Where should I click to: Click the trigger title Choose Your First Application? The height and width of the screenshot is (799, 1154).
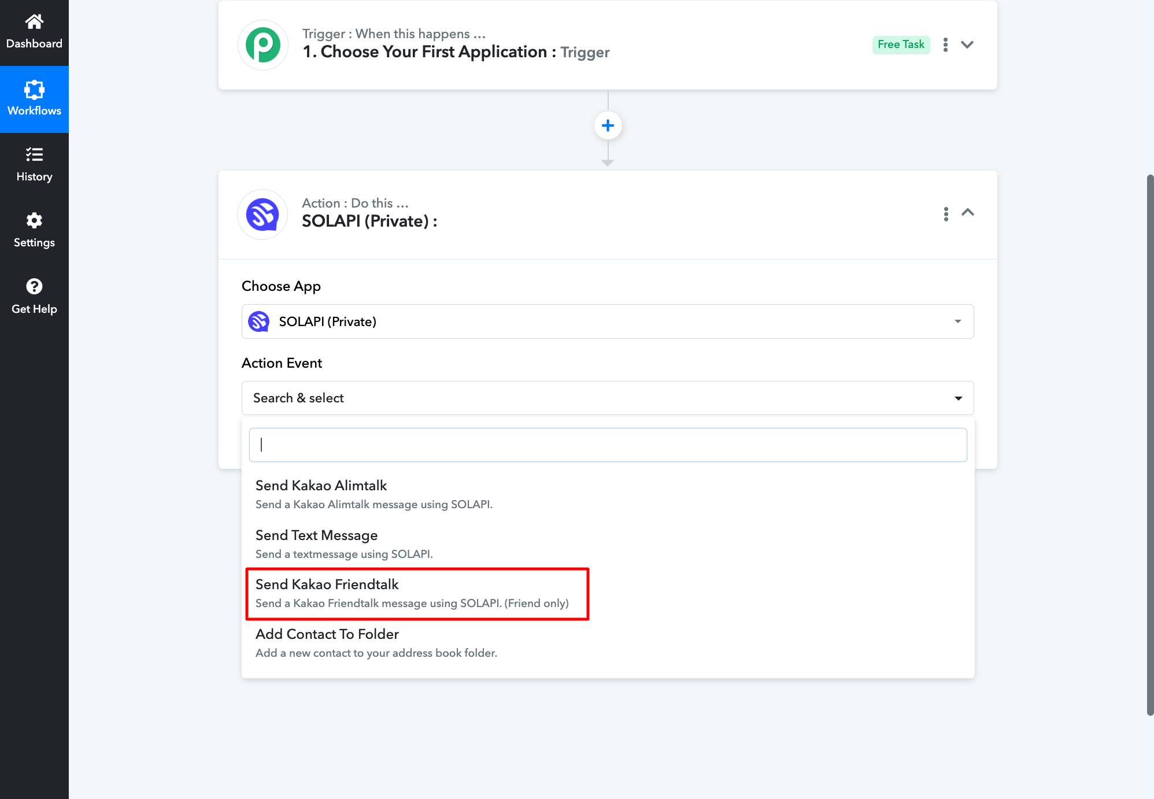[429, 52]
